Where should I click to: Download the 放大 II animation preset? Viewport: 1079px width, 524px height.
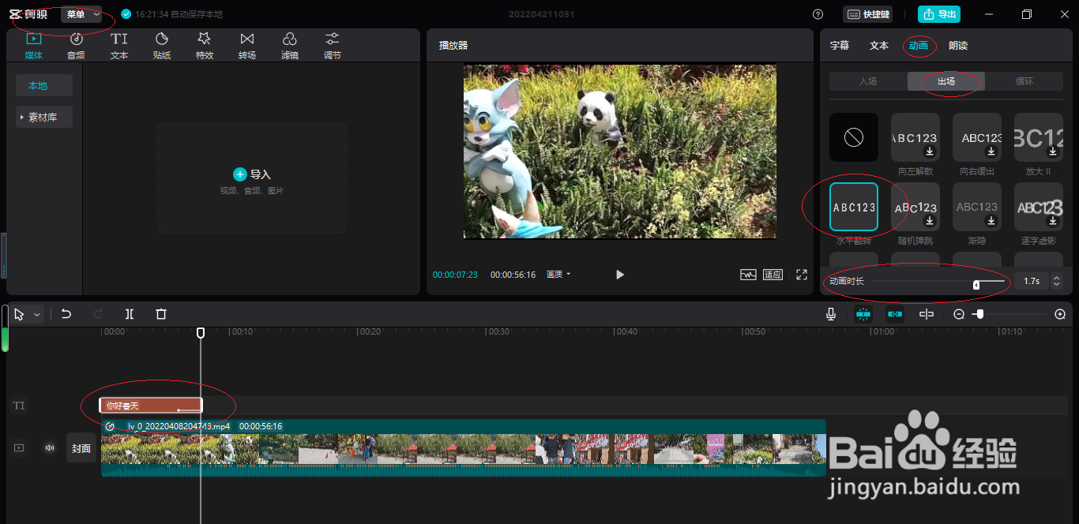pos(1053,152)
